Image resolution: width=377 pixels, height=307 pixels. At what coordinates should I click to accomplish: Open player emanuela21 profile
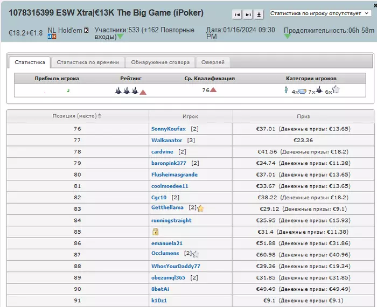pyautogui.click(x=166, y=243)
